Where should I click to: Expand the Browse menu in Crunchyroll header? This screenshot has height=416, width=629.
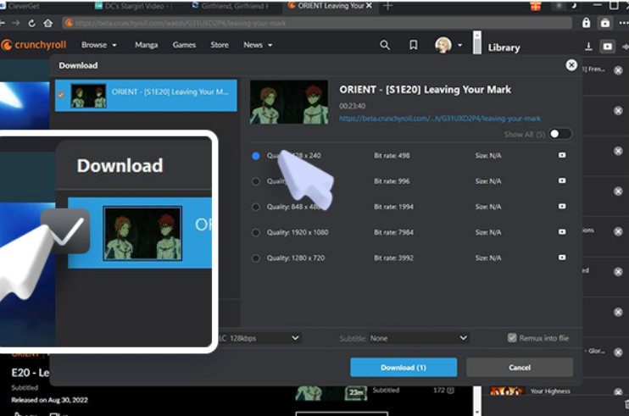(x=97, y=45)
